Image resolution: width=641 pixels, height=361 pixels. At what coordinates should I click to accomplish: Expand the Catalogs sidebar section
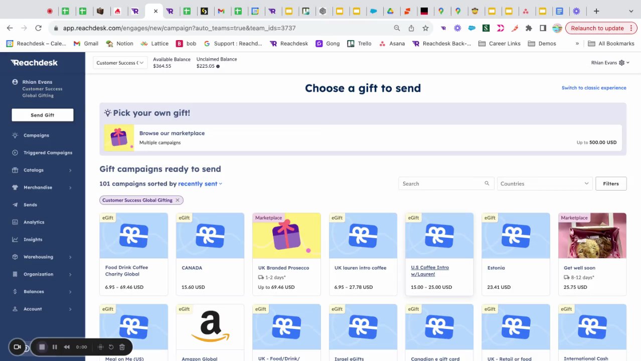pyautogui.click(x=42, y=170)
